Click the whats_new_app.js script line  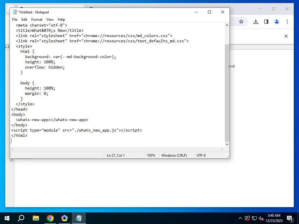click(77, 130)
